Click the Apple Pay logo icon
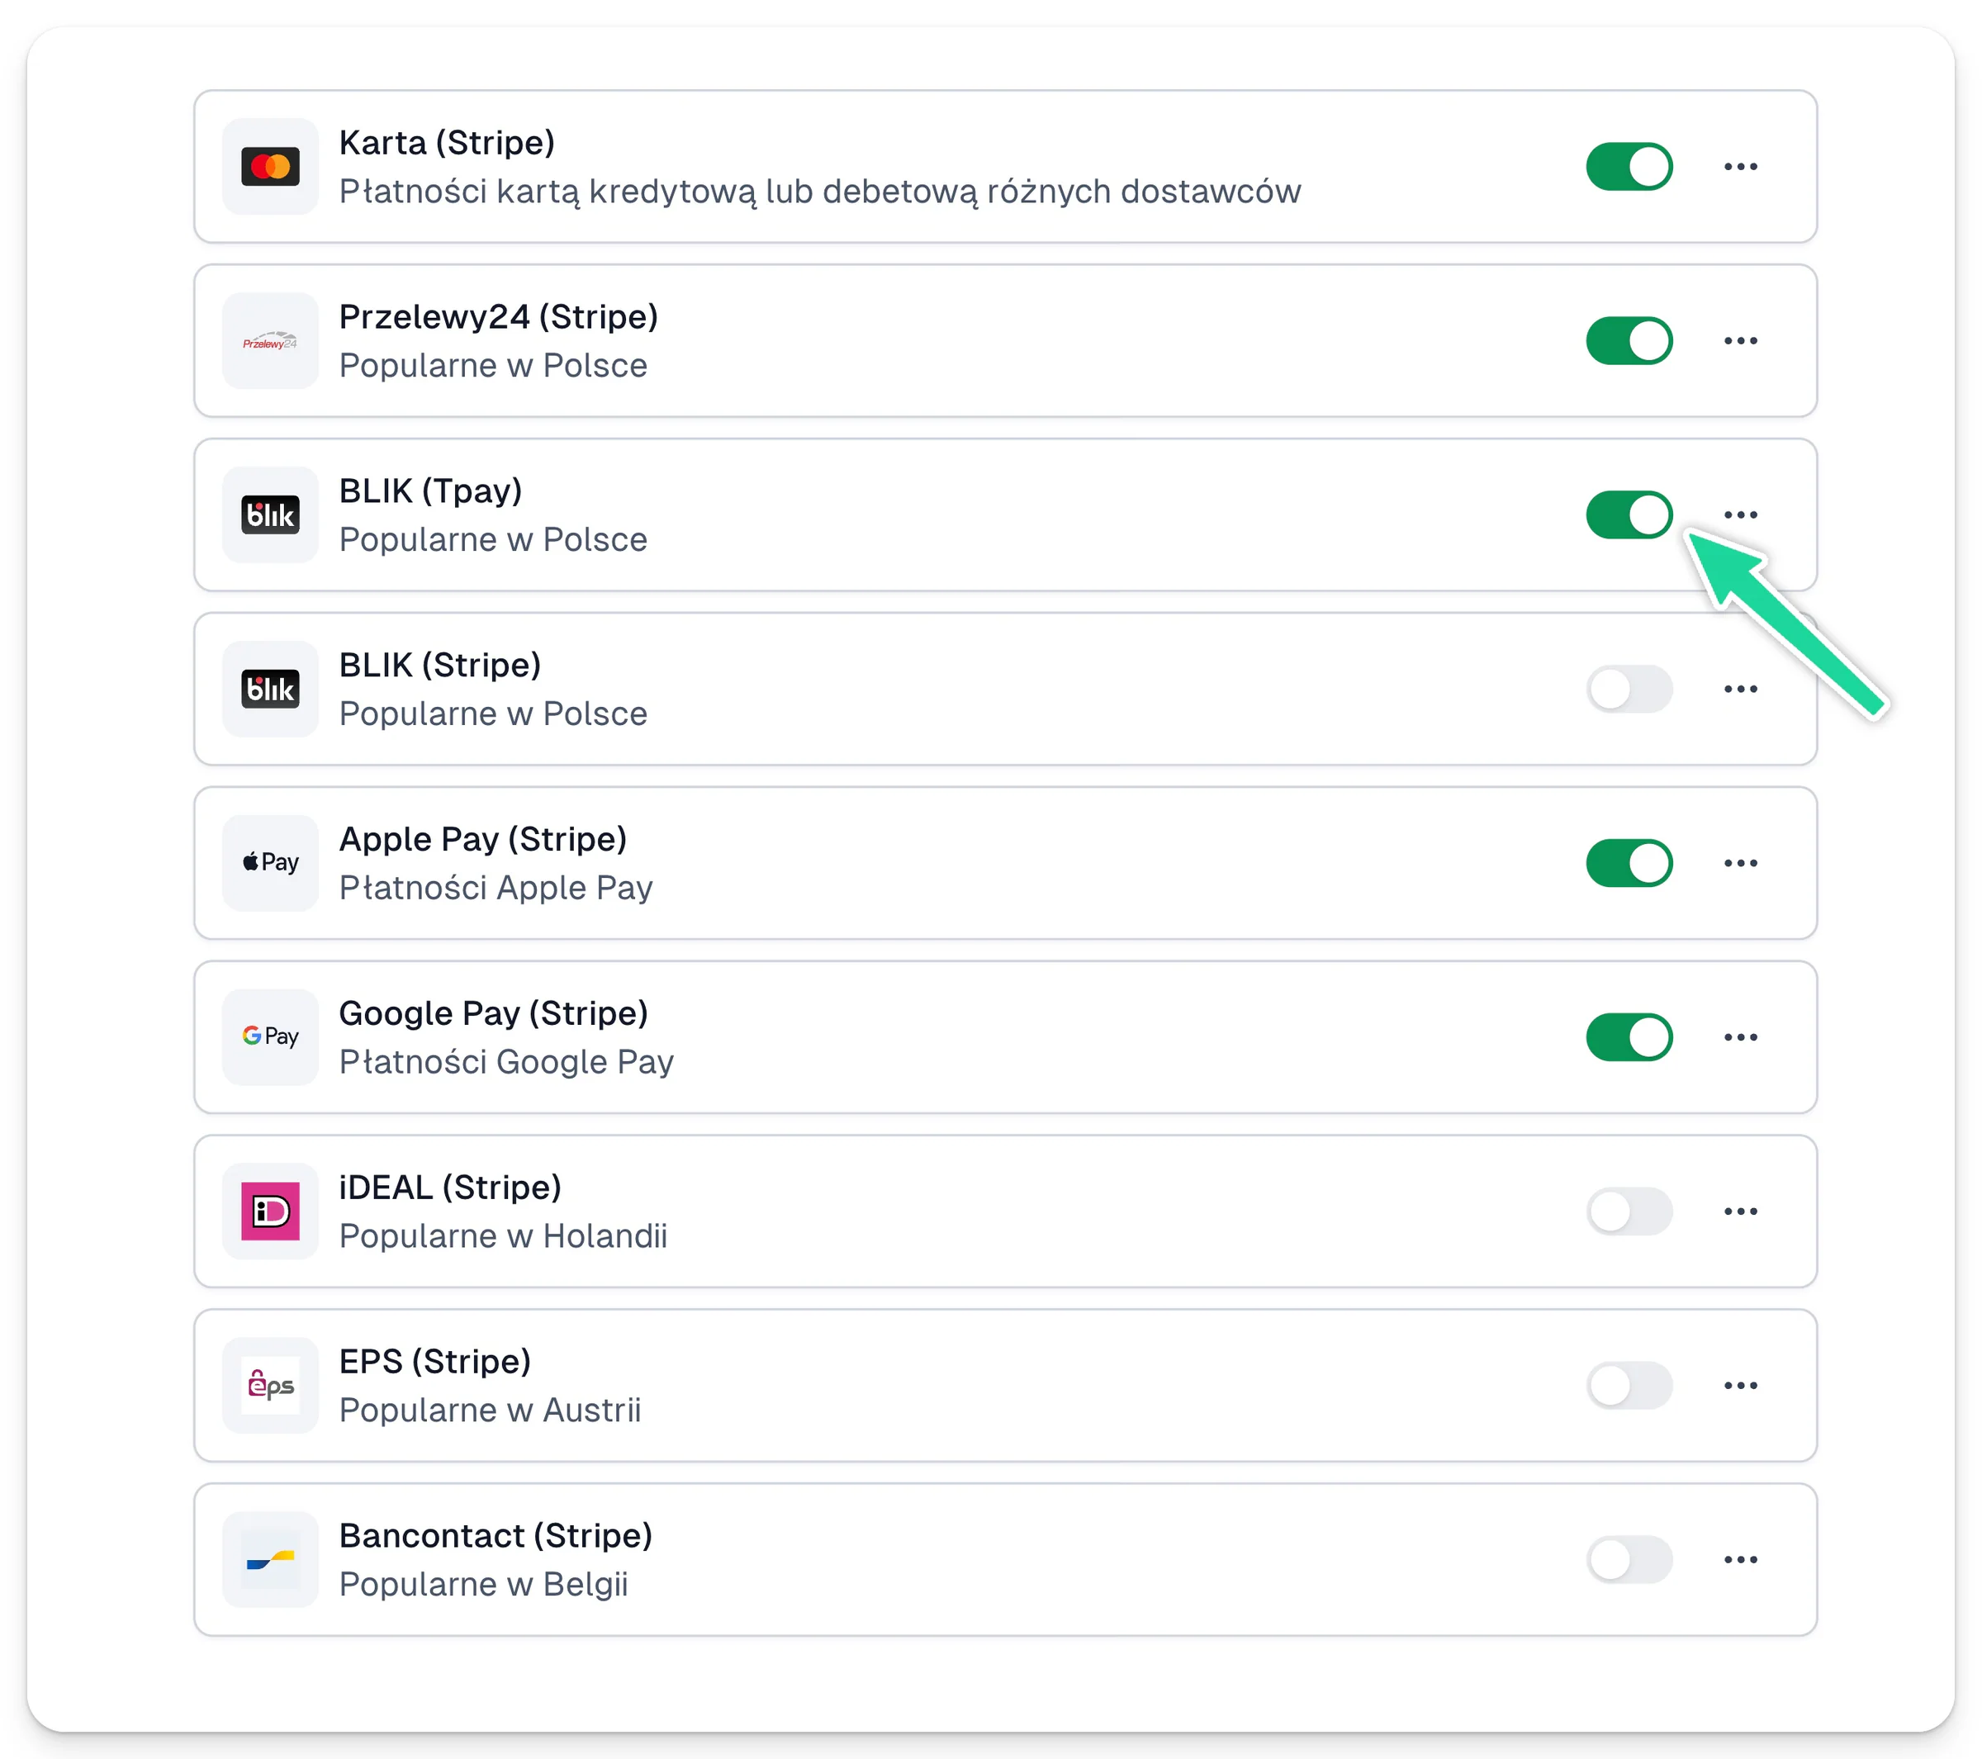Screen dimensions: 1982x1759 271,863
